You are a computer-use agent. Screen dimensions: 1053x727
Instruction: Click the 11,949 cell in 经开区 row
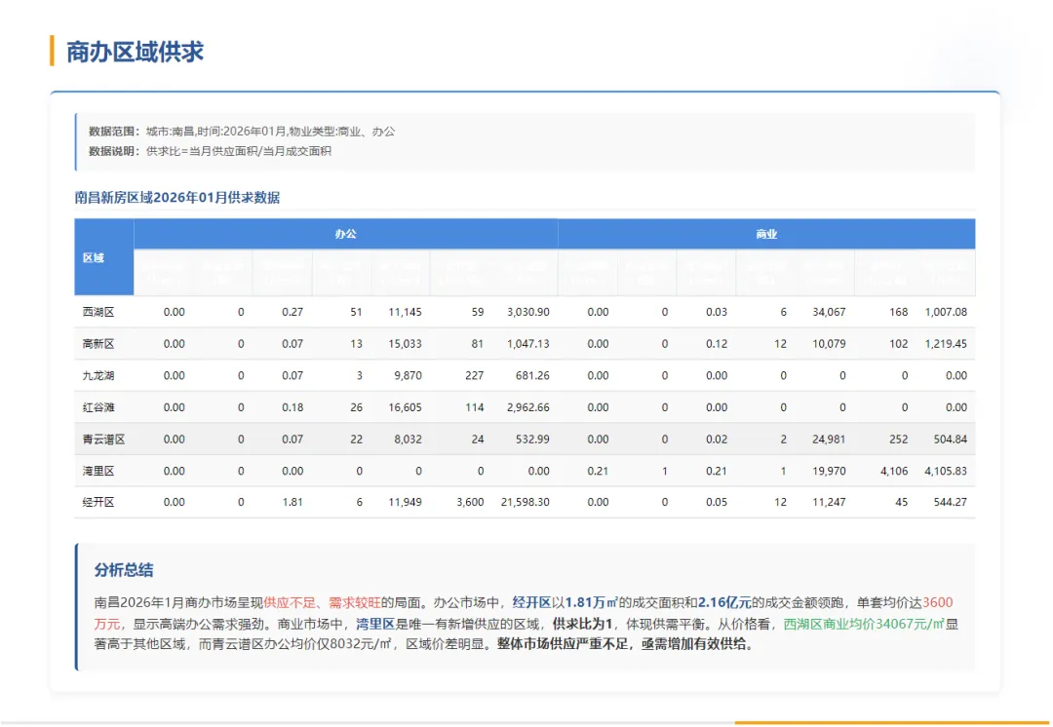[405, 502]
